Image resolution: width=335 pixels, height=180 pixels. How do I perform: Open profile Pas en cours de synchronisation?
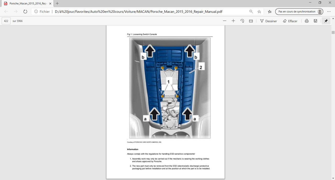pyautogui.click(x=299, y=12)
